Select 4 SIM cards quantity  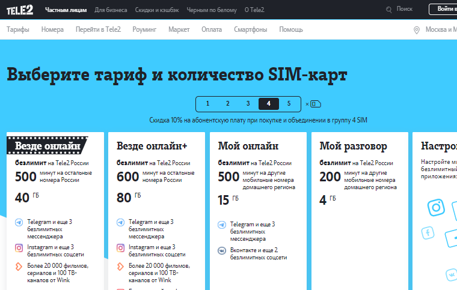pyautogui.click(x=269, y=103)
